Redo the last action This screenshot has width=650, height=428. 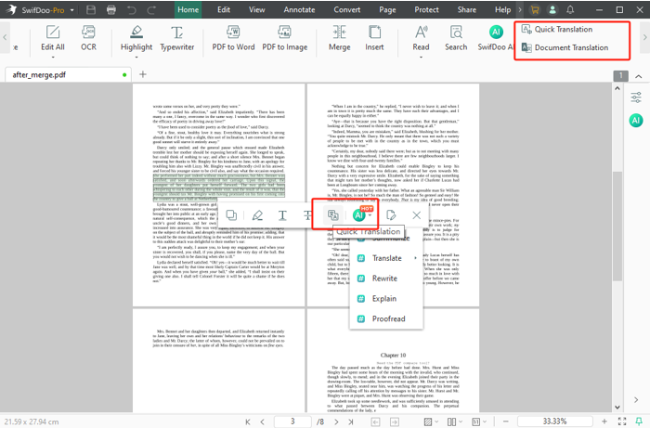tap(151, 9)
